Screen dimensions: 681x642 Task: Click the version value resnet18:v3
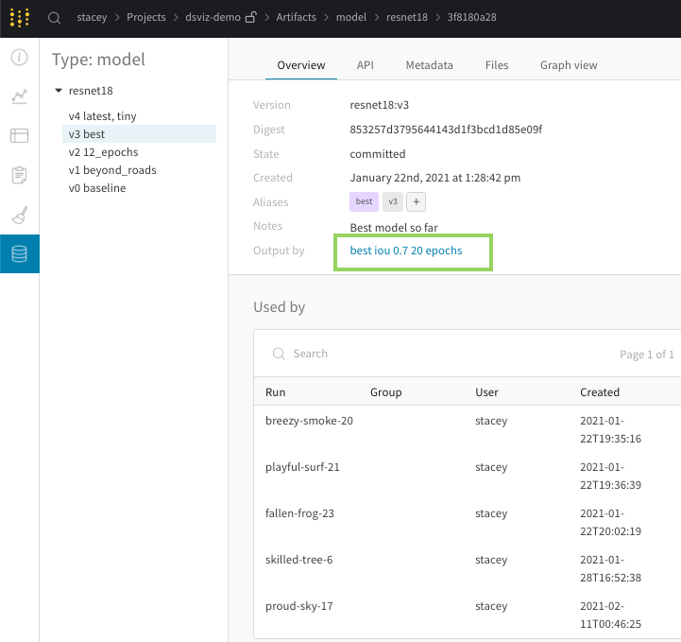coord(379,105)
